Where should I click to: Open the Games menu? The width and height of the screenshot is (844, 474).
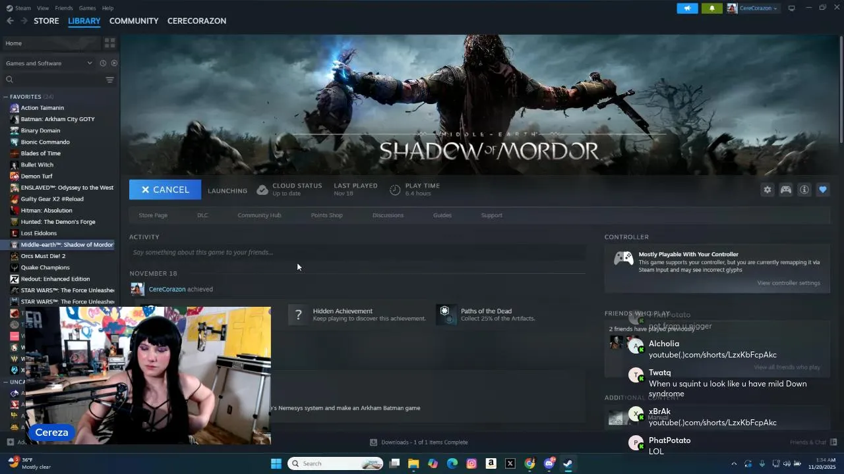pos(87,8)
